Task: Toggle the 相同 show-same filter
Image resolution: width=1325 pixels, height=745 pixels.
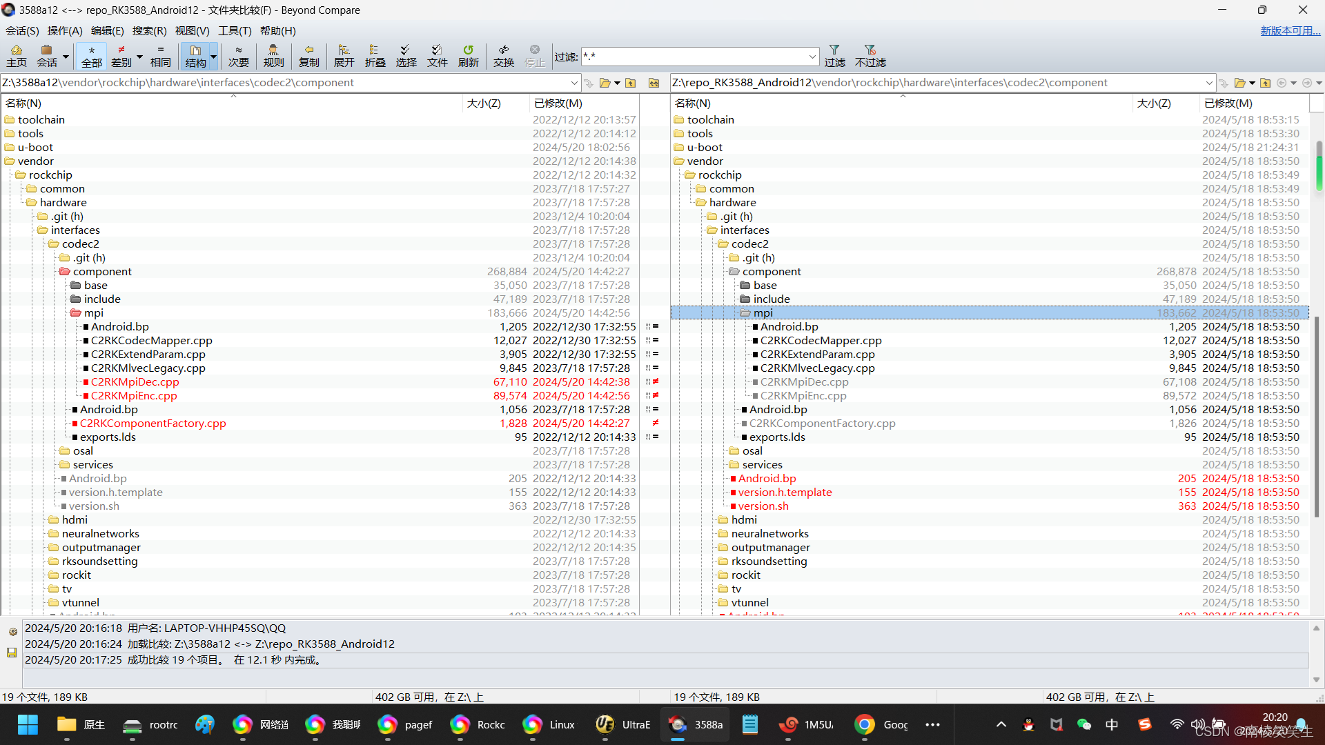Action: tap(160, 55)
